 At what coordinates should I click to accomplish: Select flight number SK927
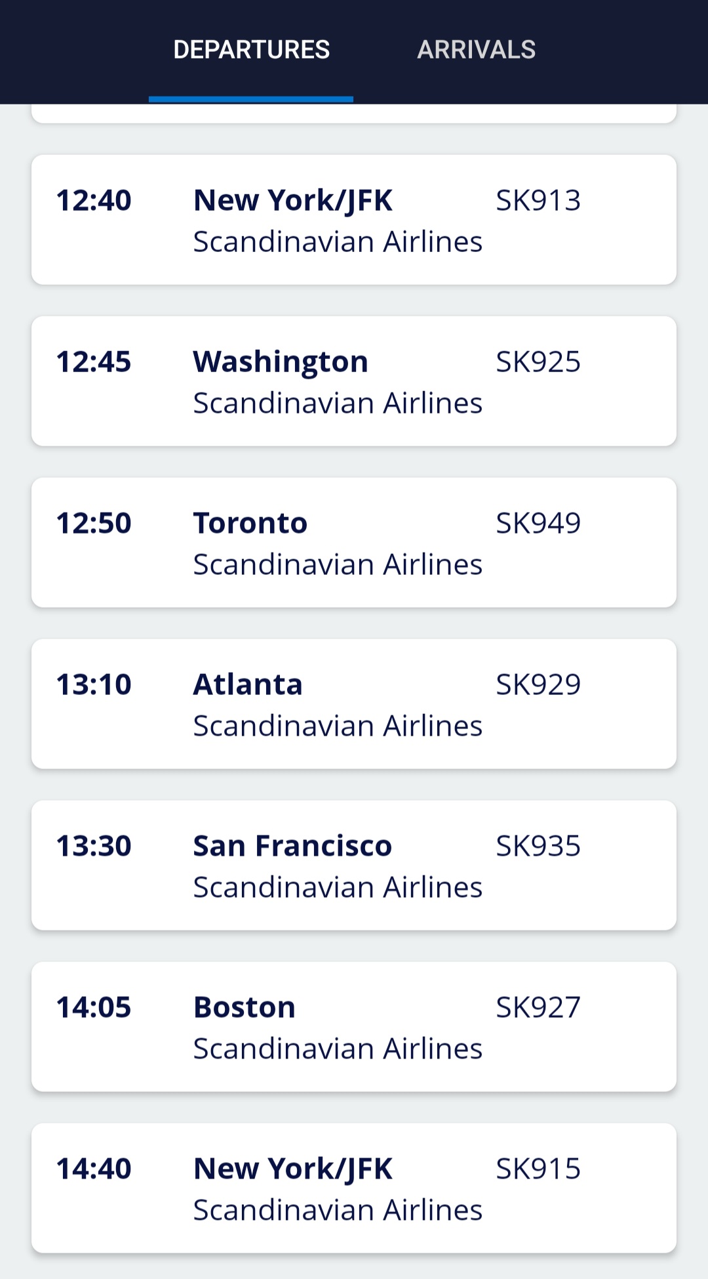point(538,1008)
